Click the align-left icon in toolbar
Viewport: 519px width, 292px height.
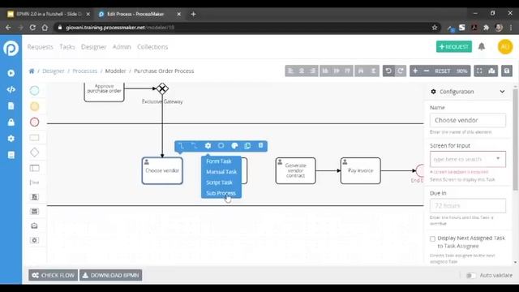click(290, 71)
